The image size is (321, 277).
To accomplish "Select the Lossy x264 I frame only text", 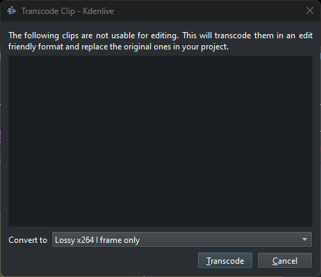I will (x=97, y=240).
